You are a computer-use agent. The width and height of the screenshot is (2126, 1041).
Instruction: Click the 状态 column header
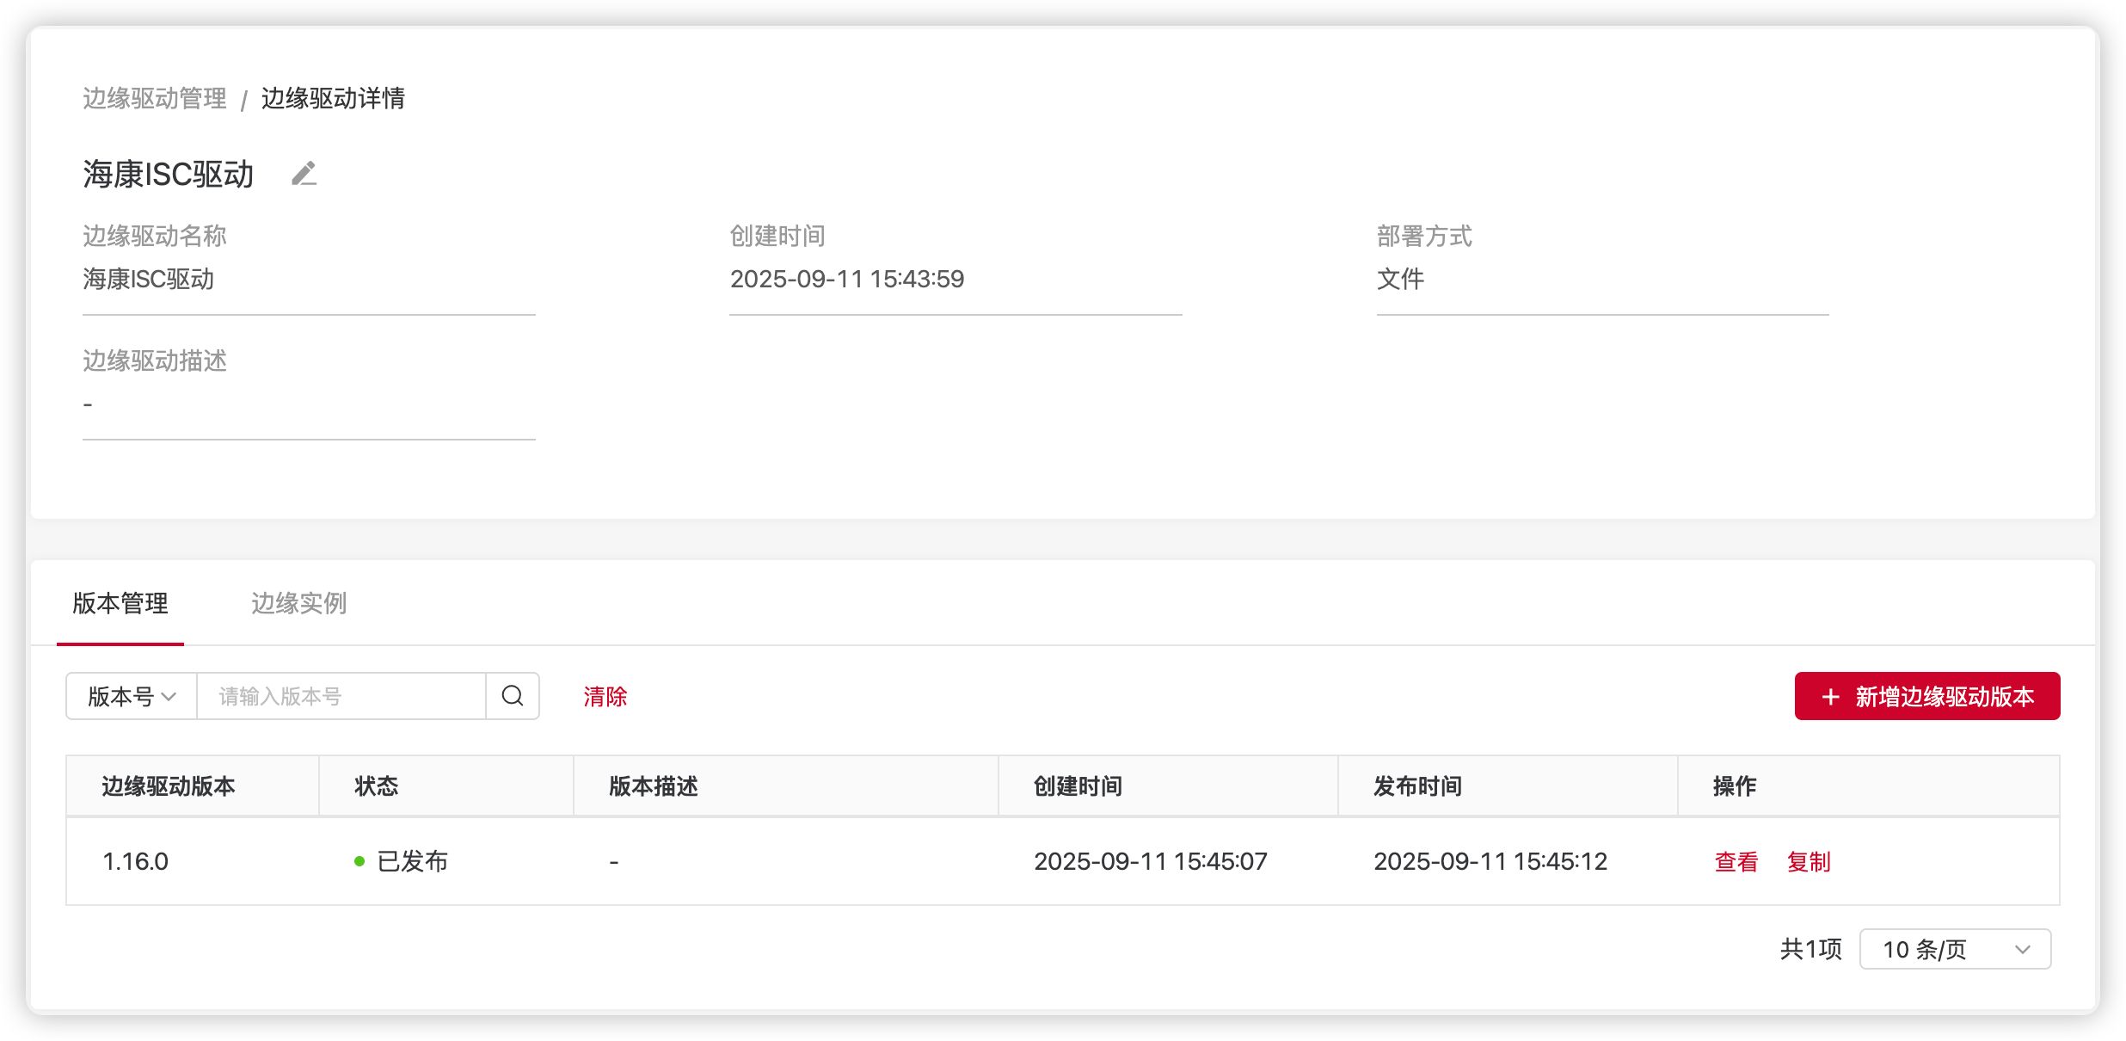point(377,786)
